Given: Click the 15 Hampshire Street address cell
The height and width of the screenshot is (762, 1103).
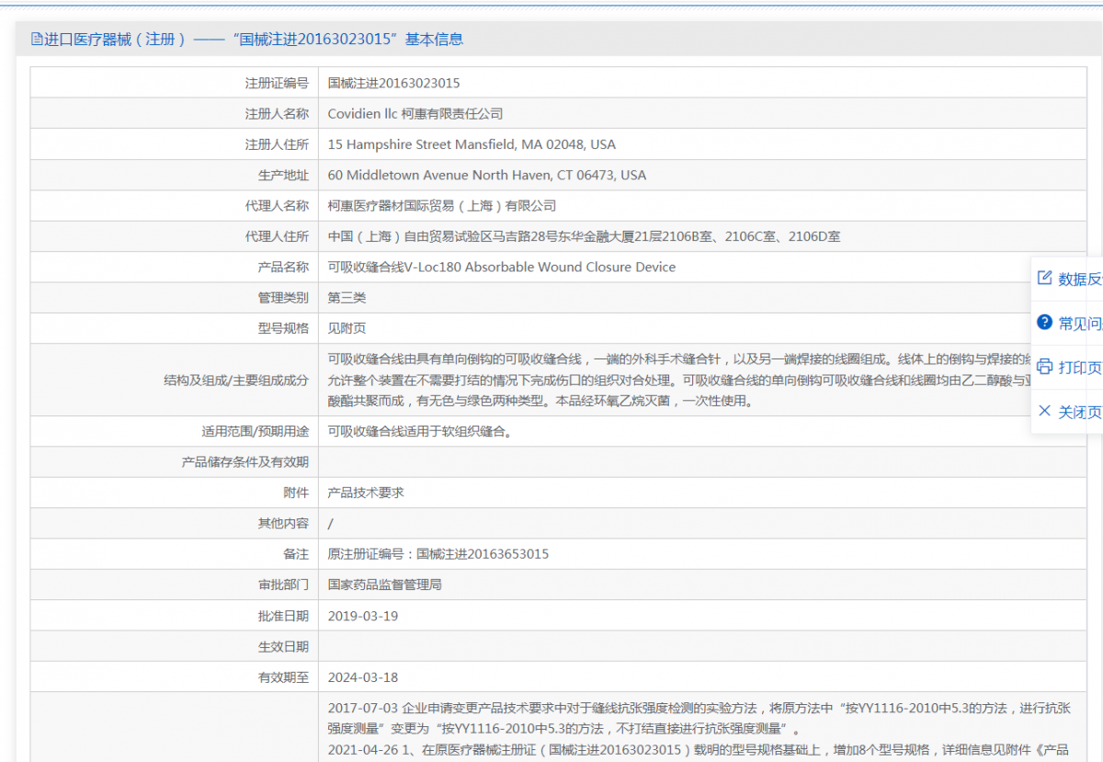Looking at the screenshot, I should [472, 144].
